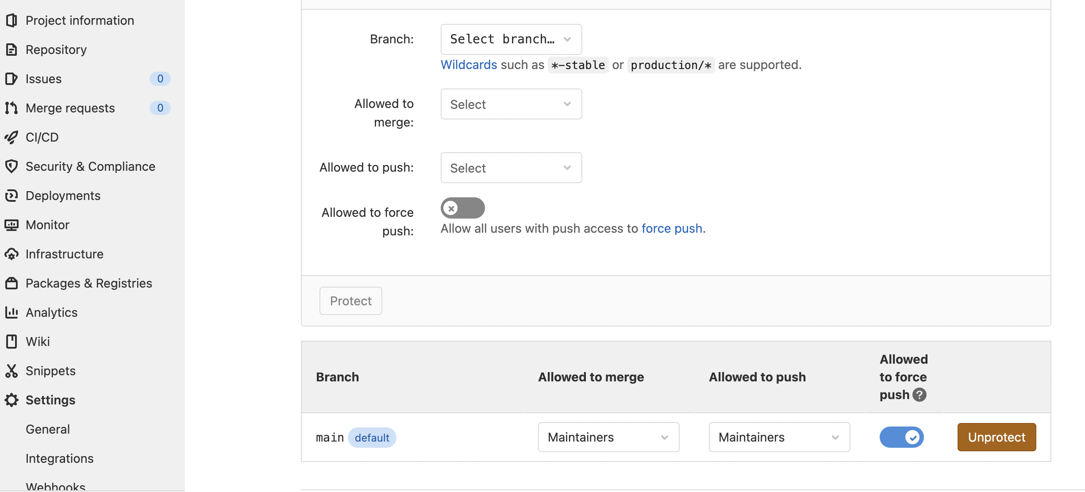This screenshot has width=1085, height=492.
Task: Open the Integrations settings submenu item
Action: (x=60, y=458)
